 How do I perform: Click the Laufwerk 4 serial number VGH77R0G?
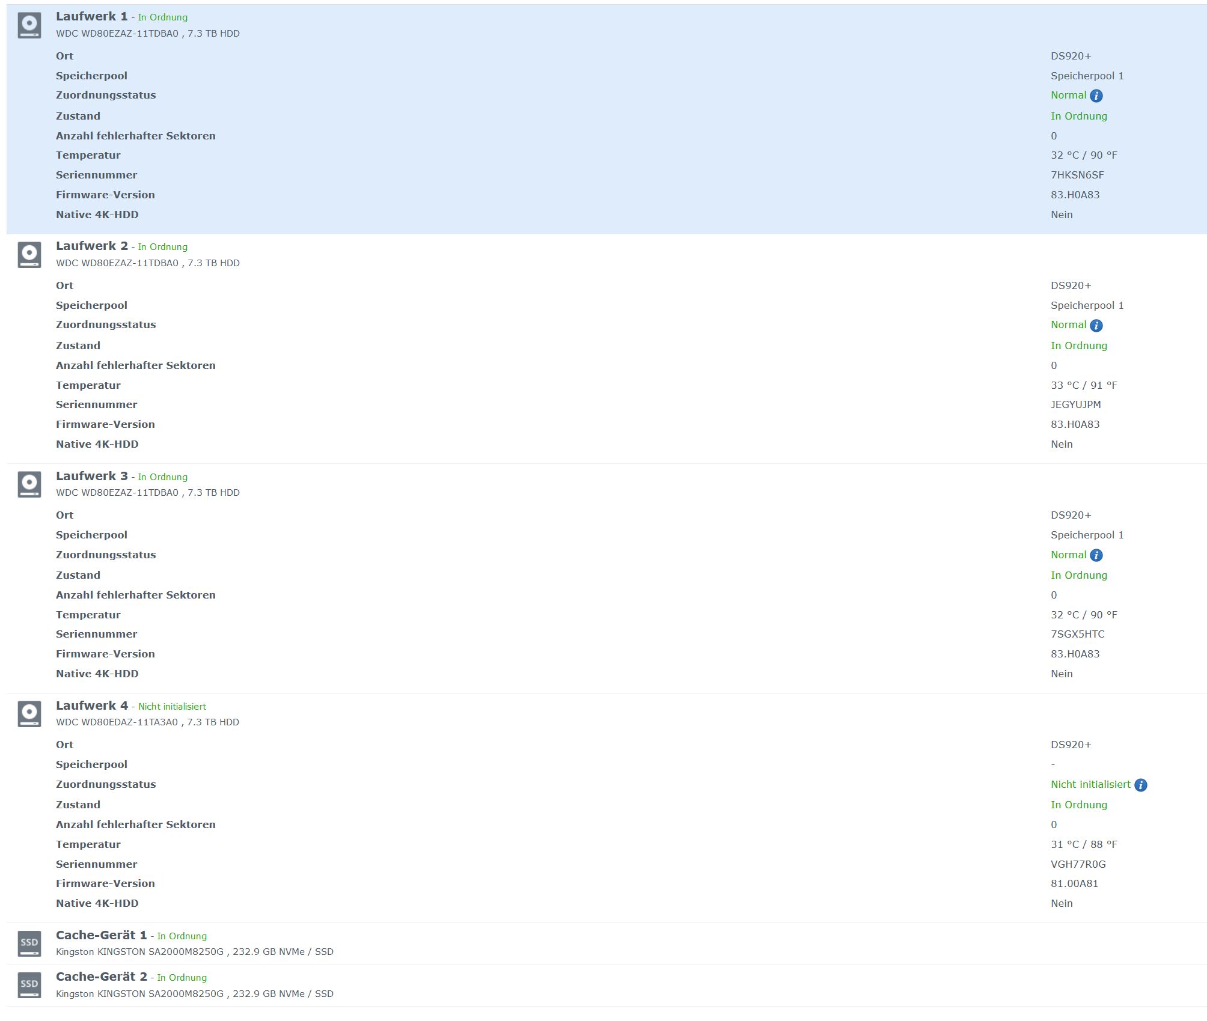click(x=1078, y=864)
